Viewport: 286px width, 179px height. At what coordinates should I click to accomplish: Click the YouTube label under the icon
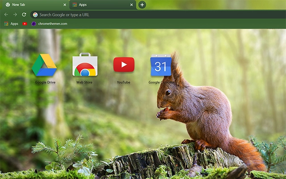click(x=123, y=82)
